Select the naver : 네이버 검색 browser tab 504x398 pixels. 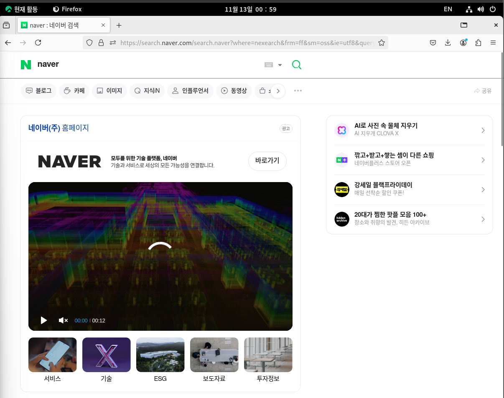pyautogui.click(x=64, y=25)
